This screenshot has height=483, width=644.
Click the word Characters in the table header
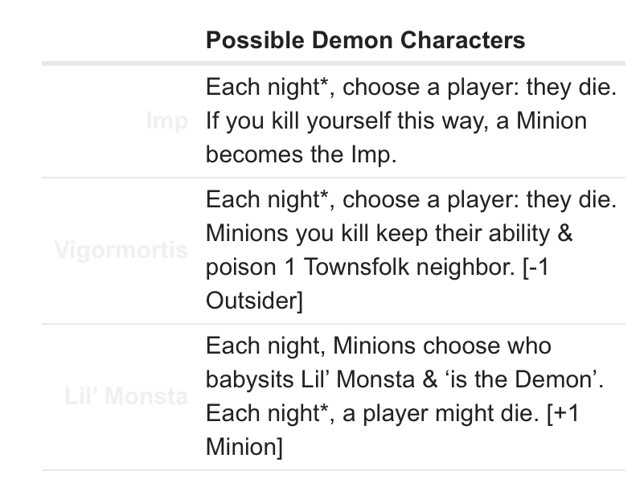click(462, 40)
